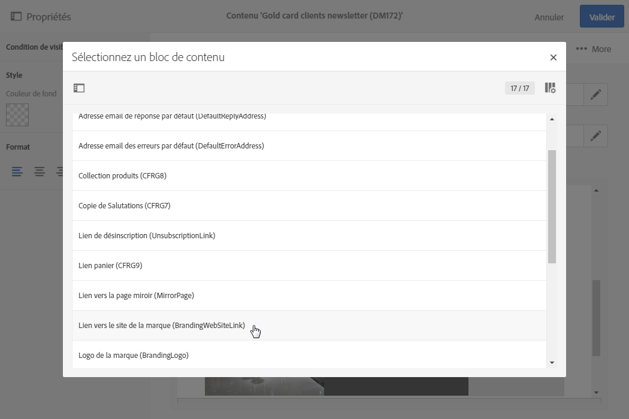
Task: Select Logo de la marque (BrandingLogo)
Action: coord(134,356)
